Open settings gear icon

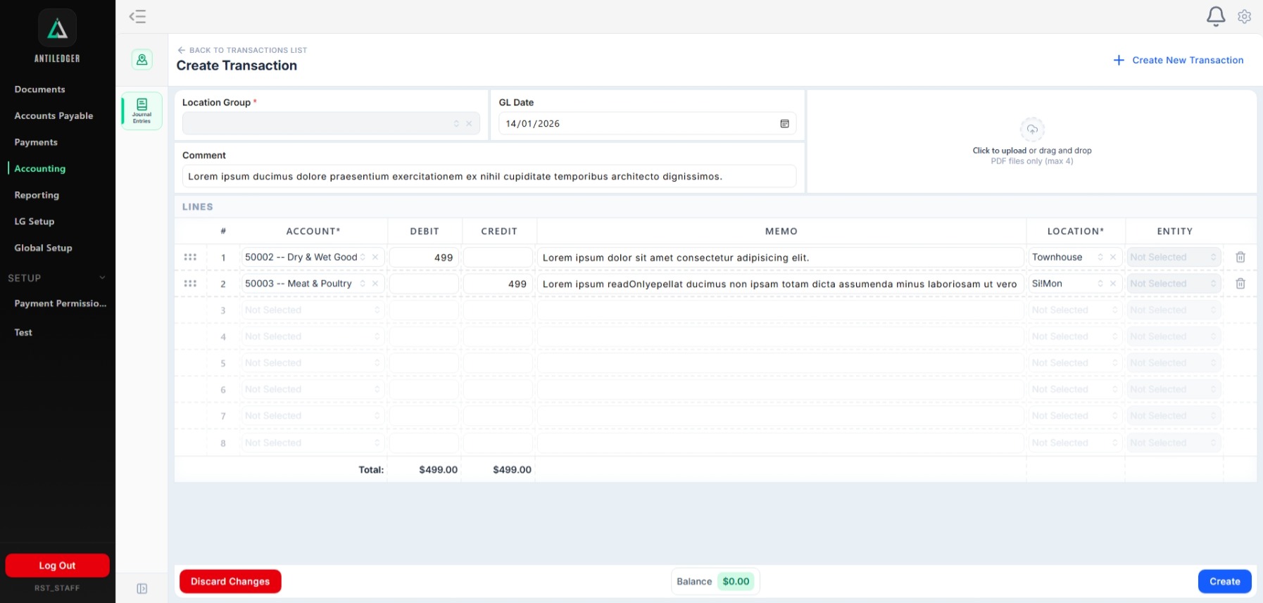[1245, 16]
